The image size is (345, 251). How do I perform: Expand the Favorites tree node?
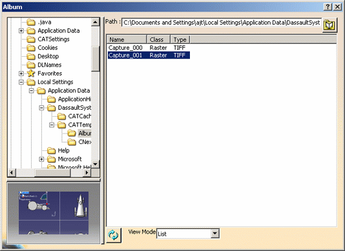pos(21,74)
